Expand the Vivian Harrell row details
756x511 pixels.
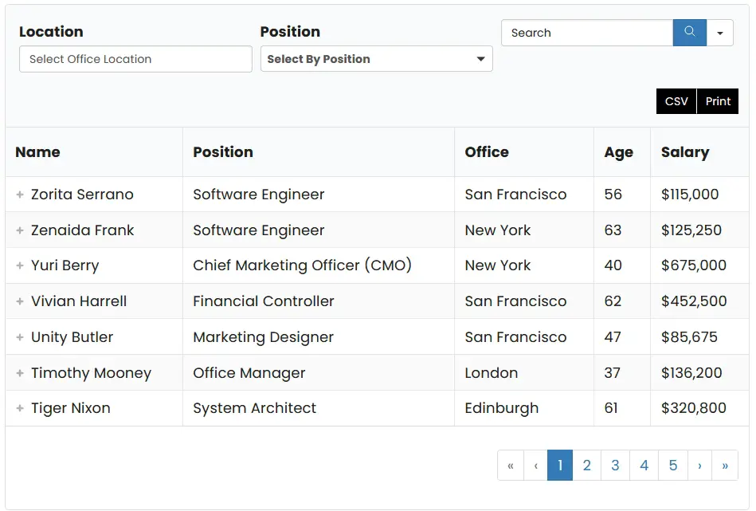point(20,301)
